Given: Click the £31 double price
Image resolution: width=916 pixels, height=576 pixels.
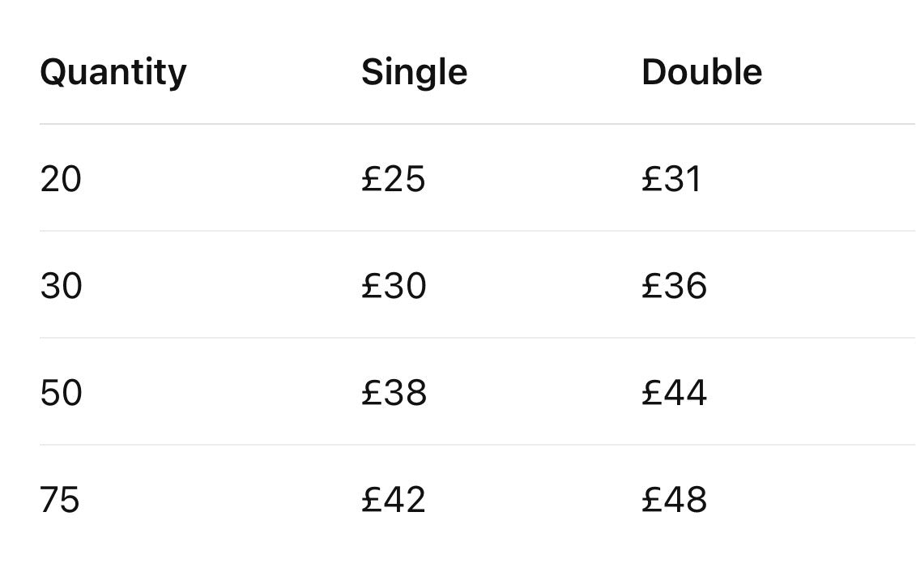Looking at the screenshot, I should coord(671,179).
